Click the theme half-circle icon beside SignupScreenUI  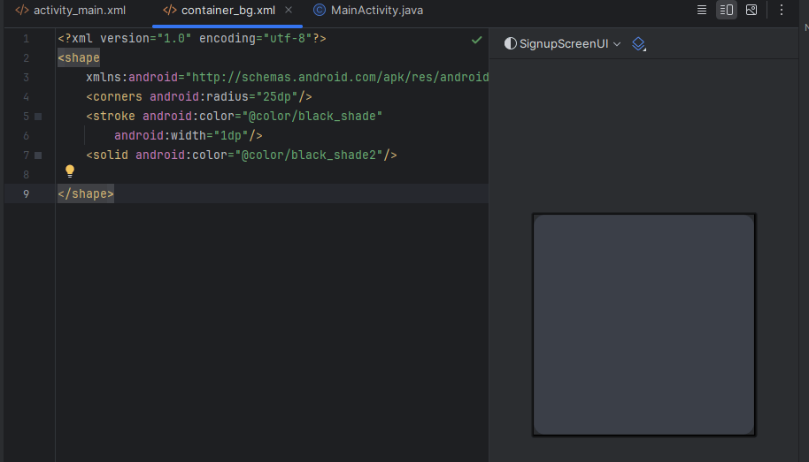click(x=510, y=44)
